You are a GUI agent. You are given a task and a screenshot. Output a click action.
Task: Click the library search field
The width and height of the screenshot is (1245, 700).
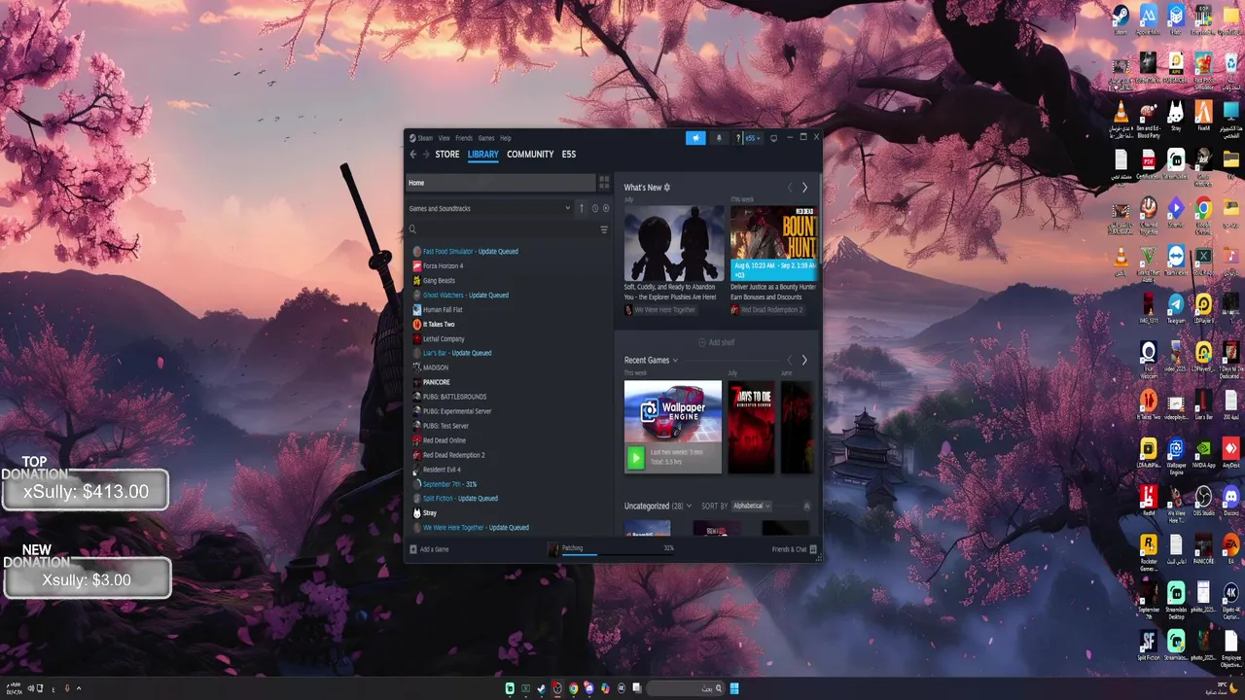[x=502, y=229]
